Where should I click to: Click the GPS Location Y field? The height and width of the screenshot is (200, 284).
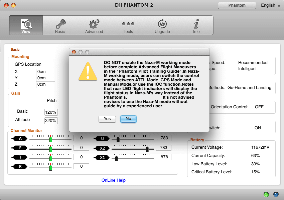[45, 78]
